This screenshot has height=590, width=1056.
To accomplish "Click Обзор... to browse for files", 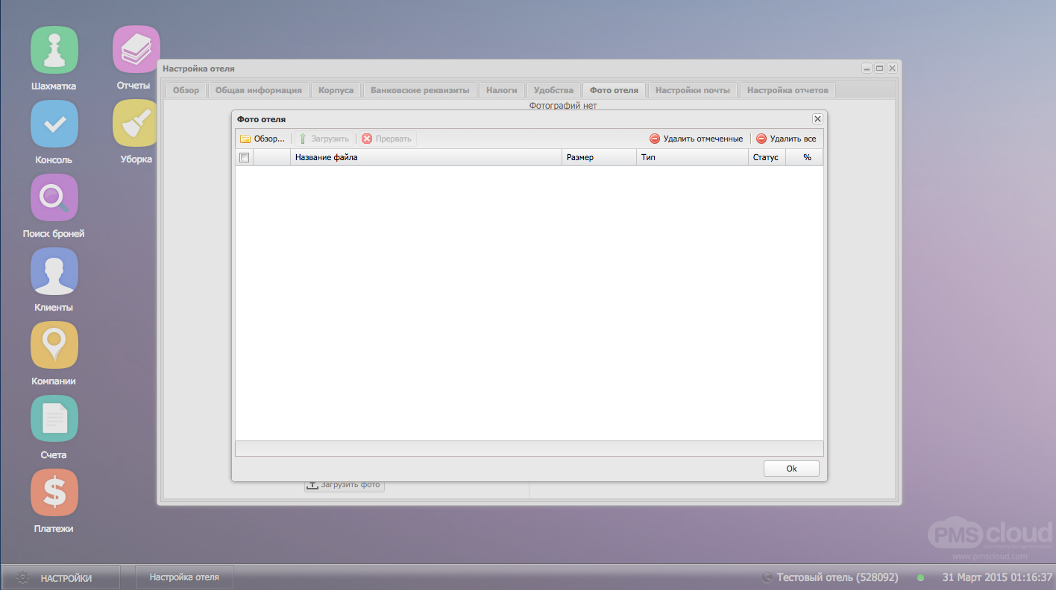I will pos(263,139).
